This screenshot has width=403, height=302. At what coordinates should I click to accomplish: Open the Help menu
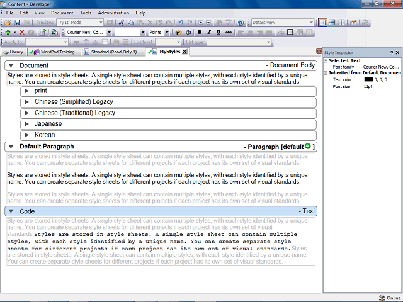[140, 13]
